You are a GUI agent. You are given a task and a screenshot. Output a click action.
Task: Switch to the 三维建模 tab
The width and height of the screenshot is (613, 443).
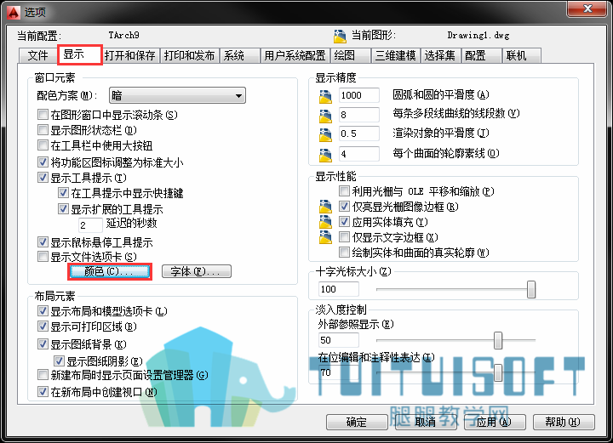point(396,55)
